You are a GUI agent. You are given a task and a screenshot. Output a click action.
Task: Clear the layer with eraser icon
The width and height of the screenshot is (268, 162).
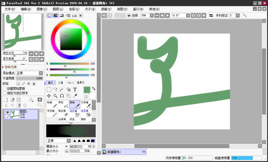coord(19,105)
